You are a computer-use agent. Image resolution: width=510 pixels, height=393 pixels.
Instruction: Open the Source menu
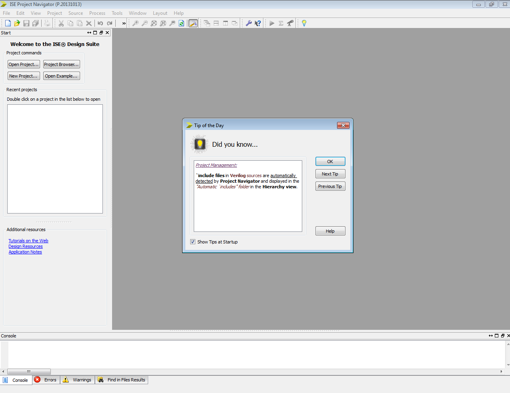click(x=76, y=13)
